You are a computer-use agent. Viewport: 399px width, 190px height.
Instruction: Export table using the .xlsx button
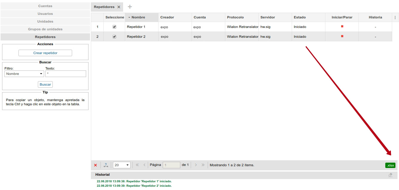pyautogui.click(x=390, y=165)
